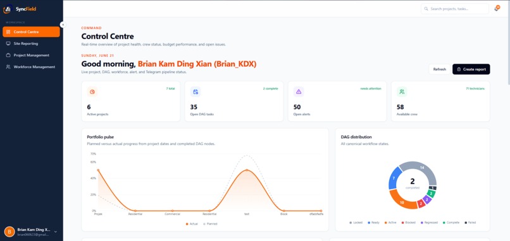The height and width of the screenshot is (241, 510).
Task: Click the Active projects card icon
Action: point(92,91)
